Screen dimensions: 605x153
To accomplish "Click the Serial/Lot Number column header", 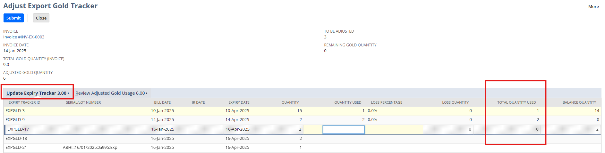I will pyautogui.click(x=83, y=102).
